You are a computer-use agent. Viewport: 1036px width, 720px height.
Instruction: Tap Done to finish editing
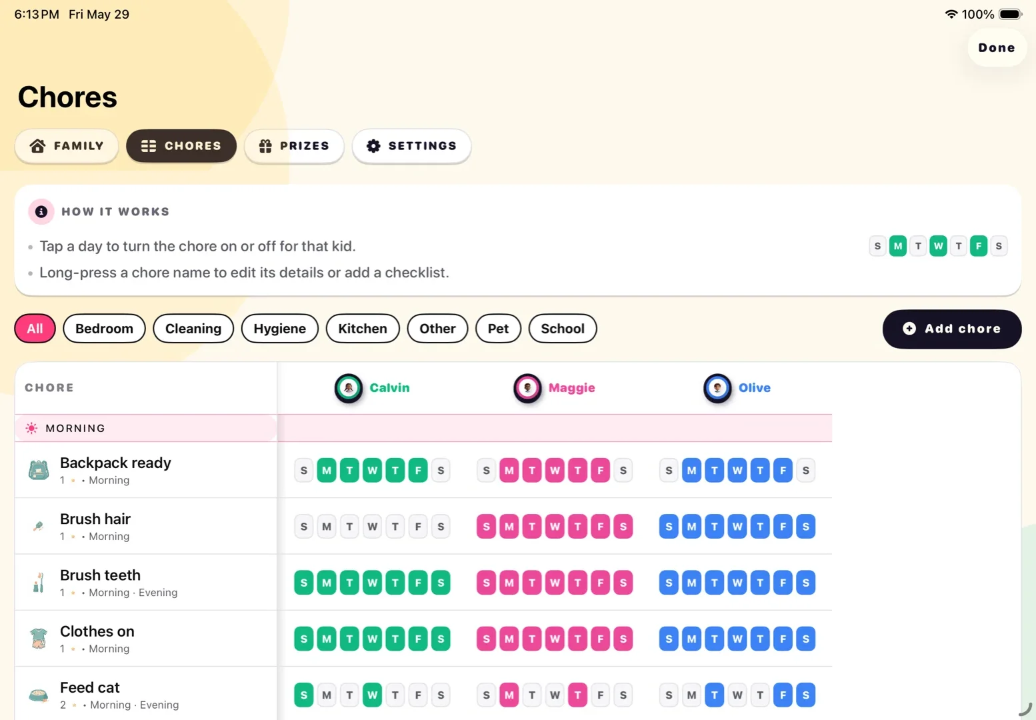(997, 48)
